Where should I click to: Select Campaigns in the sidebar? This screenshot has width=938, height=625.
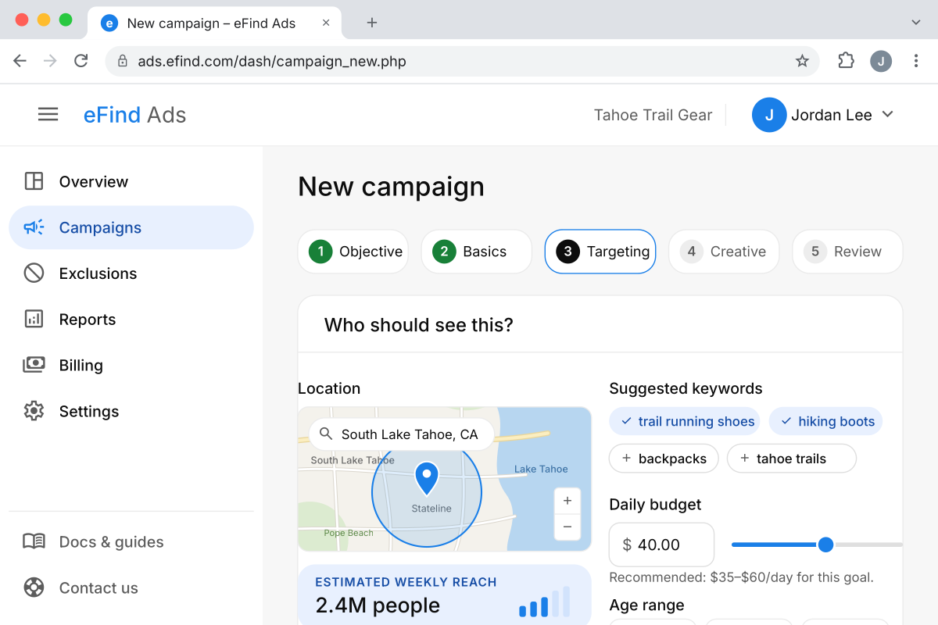click(131, 227)
